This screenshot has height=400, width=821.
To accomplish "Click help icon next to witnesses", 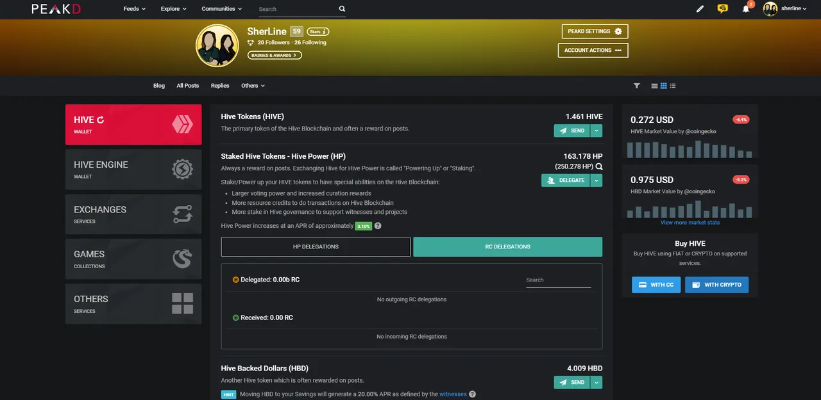I will (x=473, y=394).
